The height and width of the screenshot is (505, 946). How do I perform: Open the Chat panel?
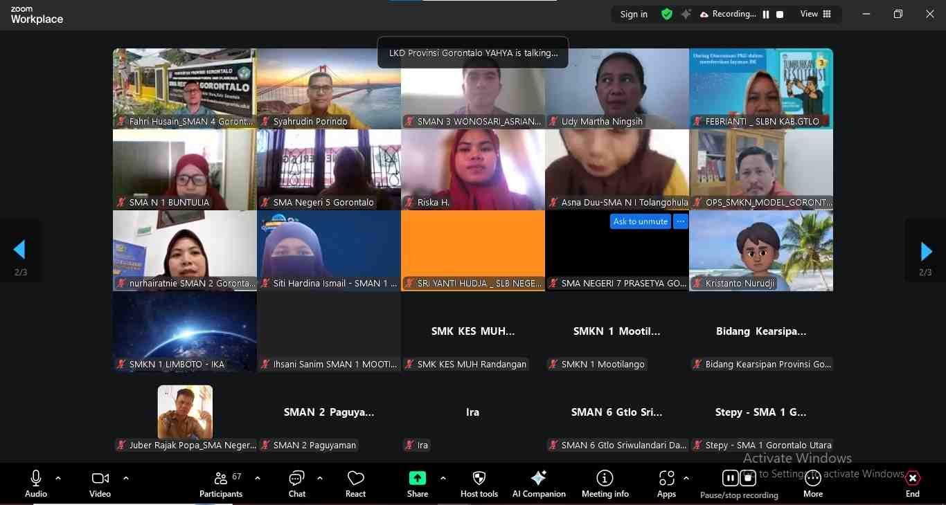[x=297, y=484]
